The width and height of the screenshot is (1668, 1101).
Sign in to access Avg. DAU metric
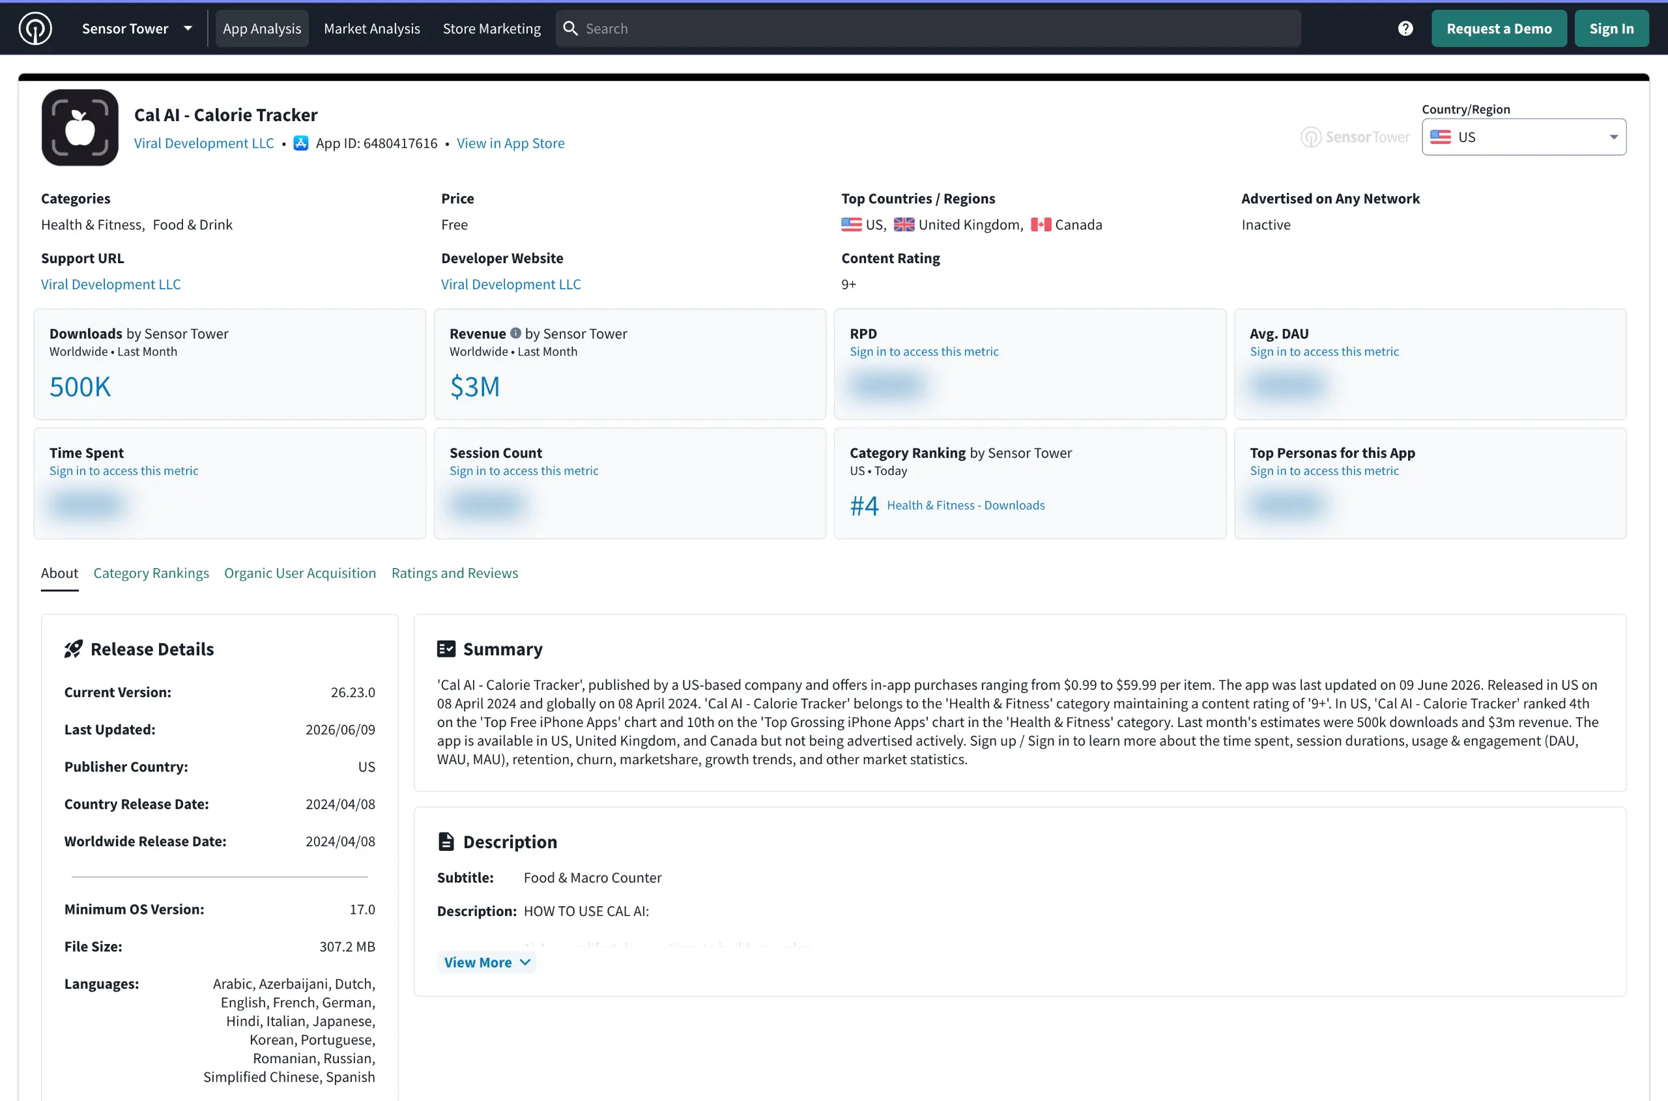[1324, 352]
